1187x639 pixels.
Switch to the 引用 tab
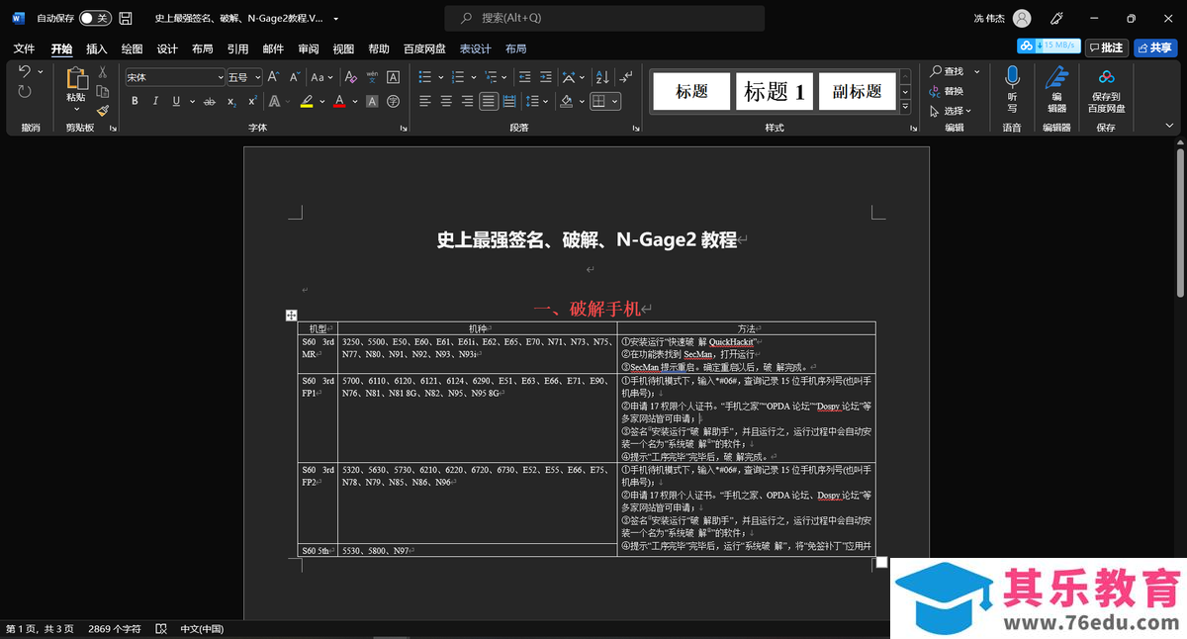237,48
